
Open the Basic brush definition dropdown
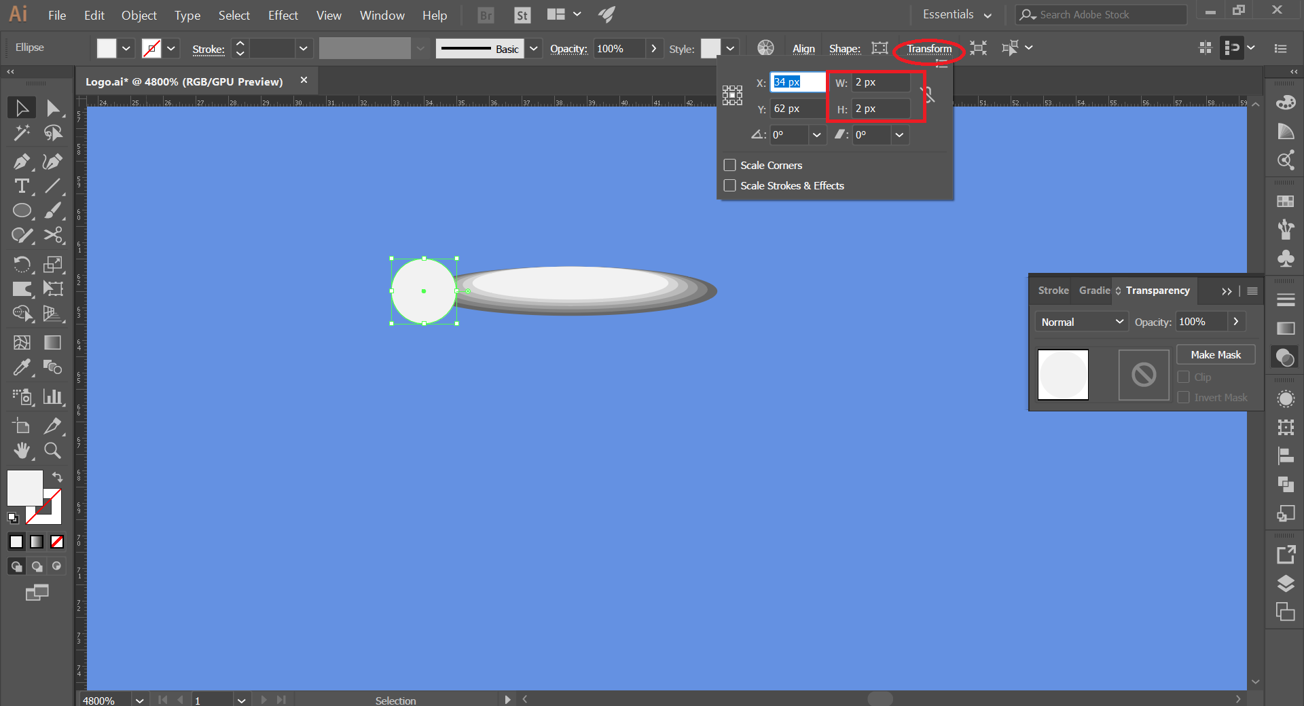pos(534,48)
